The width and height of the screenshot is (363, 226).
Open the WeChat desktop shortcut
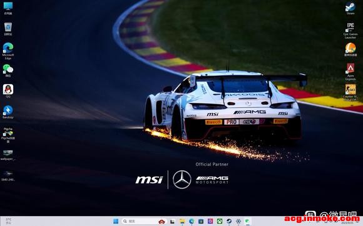(x=8, y=71)
